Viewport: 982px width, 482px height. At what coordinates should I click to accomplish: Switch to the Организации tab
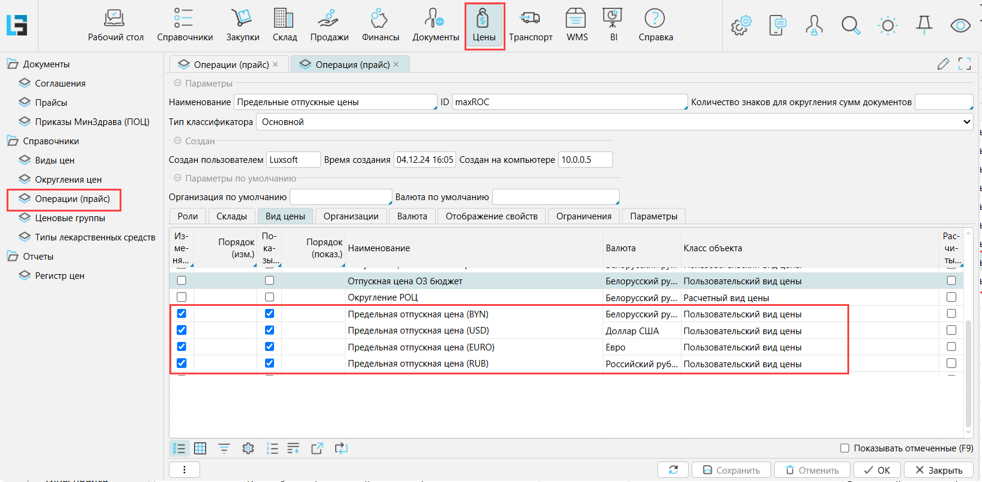pos(351,216)
